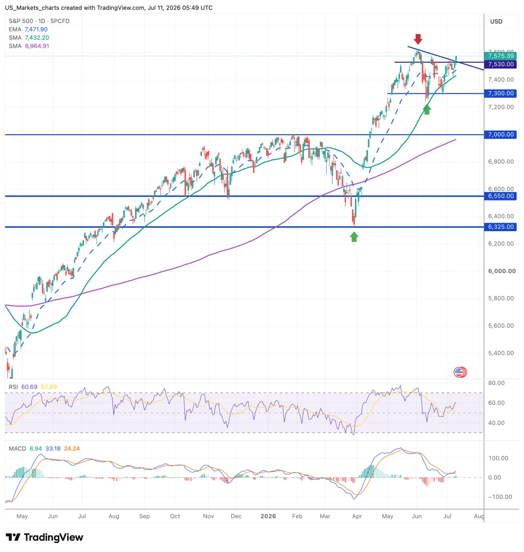
Task: Click the 40.00 level on the RSI scale
Action: click(496, 423)
